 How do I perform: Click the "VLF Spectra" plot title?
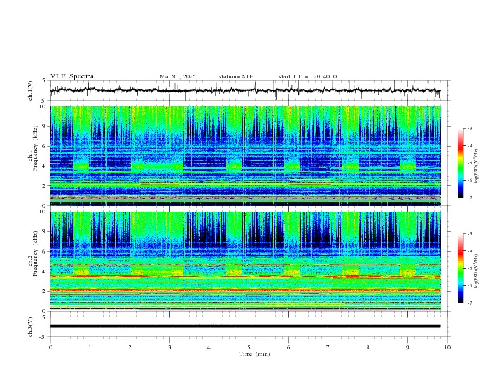(72, 76)
